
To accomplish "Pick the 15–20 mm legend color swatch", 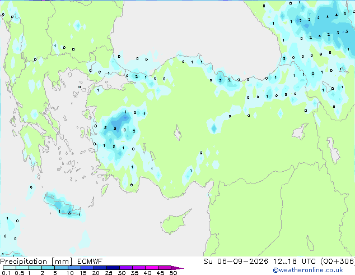I will 87,268.
